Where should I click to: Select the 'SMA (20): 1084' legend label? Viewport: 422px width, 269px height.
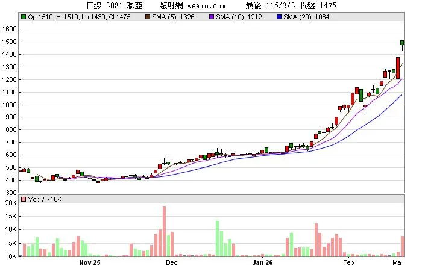(306, 17)
